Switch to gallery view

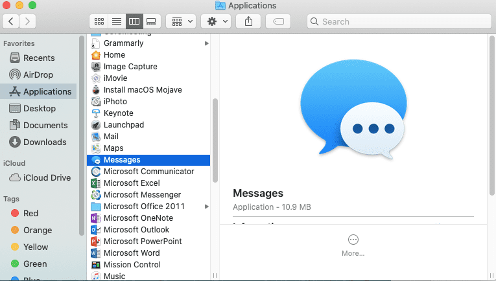click(x=152, y=21)
